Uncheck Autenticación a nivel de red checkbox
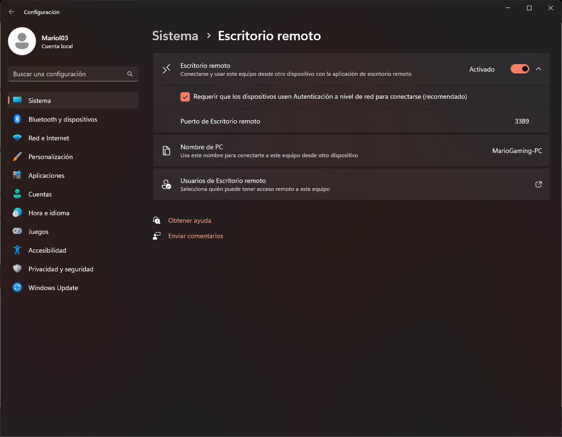Image resolution: width=562 pixels, height=437 pixels. pos(185,97)
